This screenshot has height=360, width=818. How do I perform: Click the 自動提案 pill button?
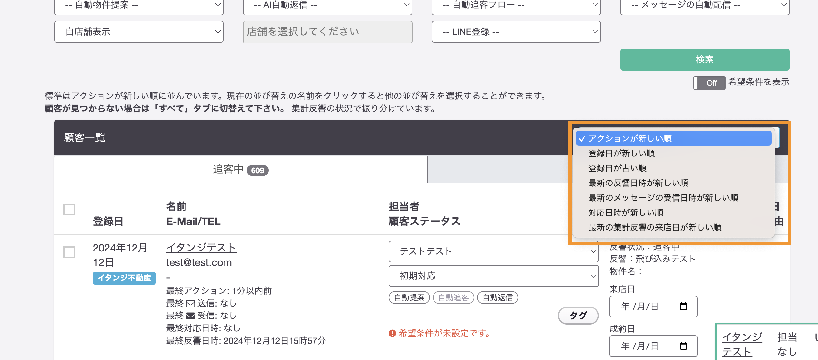coord(409,298)
